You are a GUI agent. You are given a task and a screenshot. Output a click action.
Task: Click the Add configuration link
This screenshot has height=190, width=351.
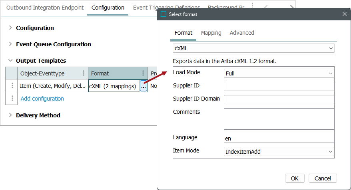coord(42,99)
